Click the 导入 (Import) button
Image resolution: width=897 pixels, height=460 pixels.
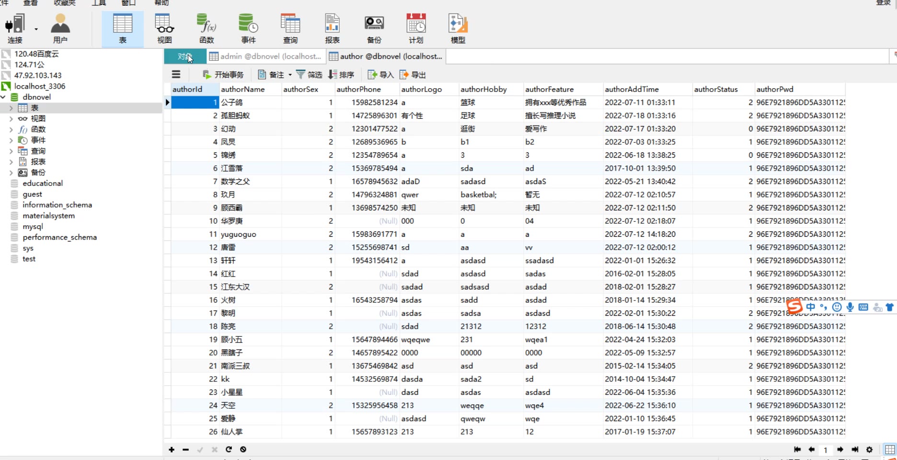click(380, 75)
